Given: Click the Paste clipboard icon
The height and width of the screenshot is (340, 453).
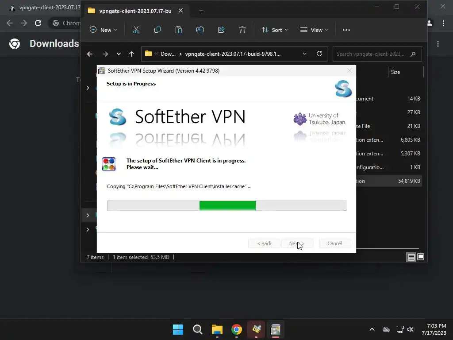Looking at the screenshot, I should tap(179, 30).
